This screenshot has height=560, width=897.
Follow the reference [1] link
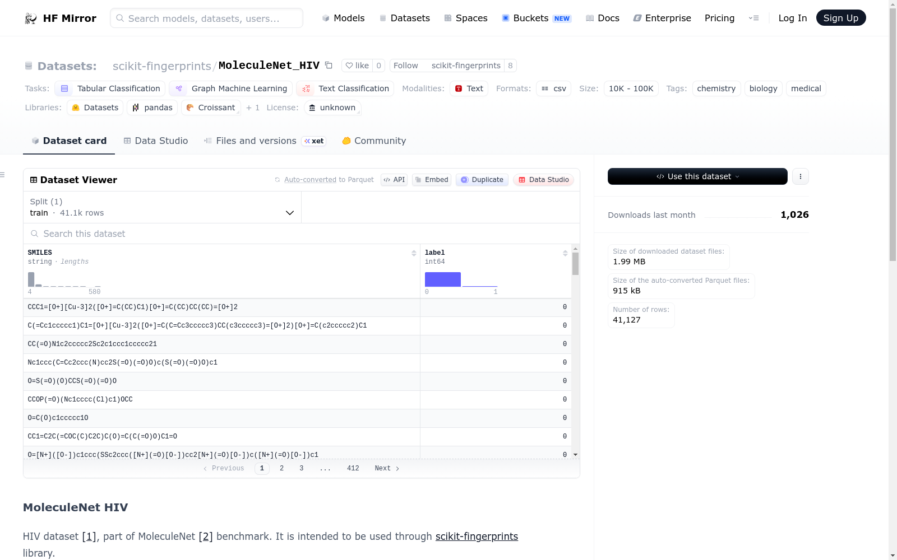point(89,536)
